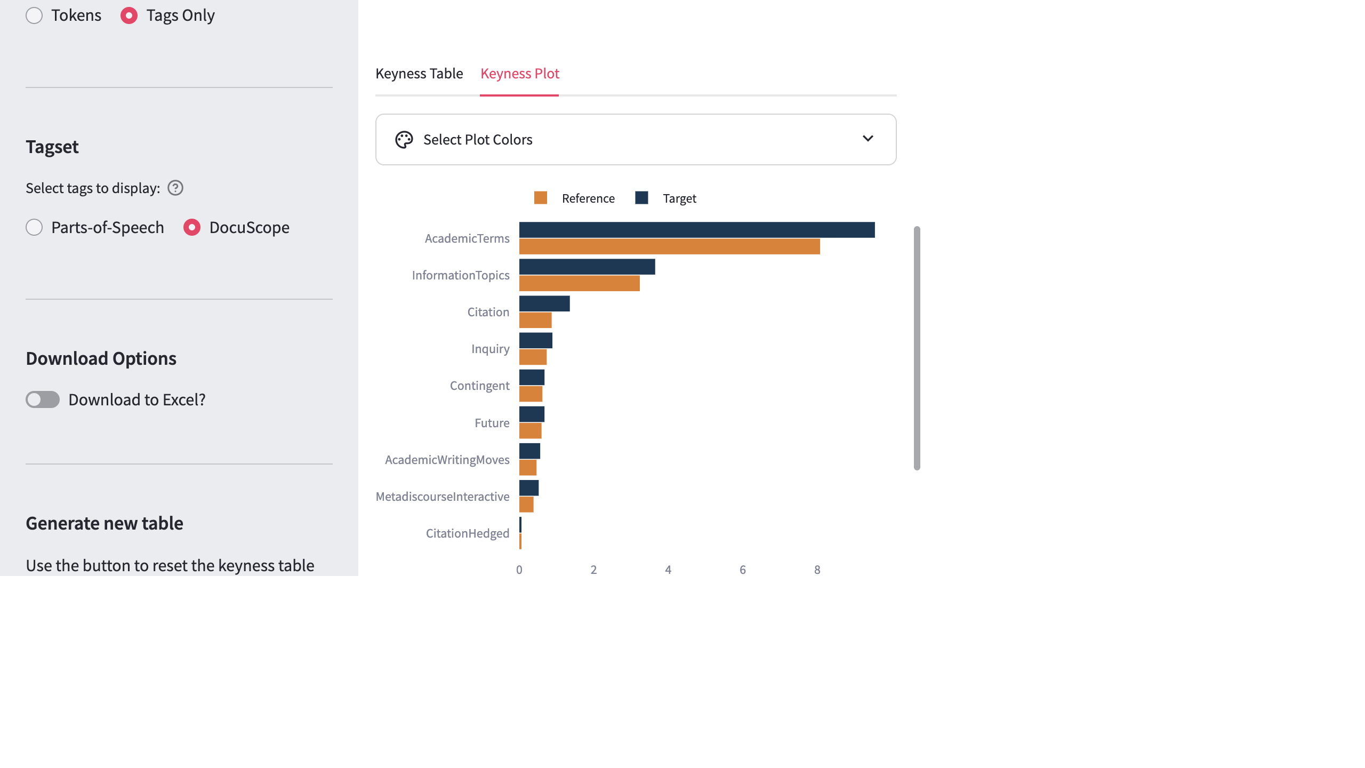Click the chevron arrow on Select Plot Colors
The image size is (1365, 768).
(868, 139)
